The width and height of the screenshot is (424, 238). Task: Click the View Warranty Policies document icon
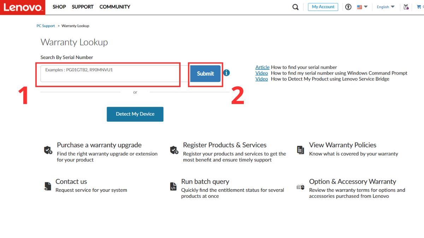point(300,150)
